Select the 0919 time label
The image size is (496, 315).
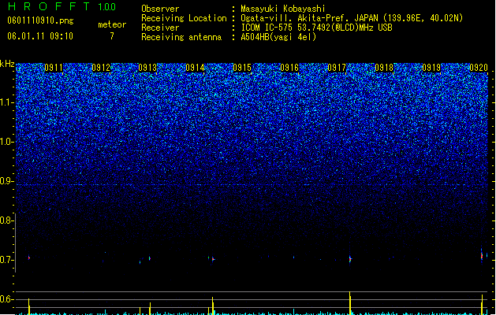[x=431, y=68]
